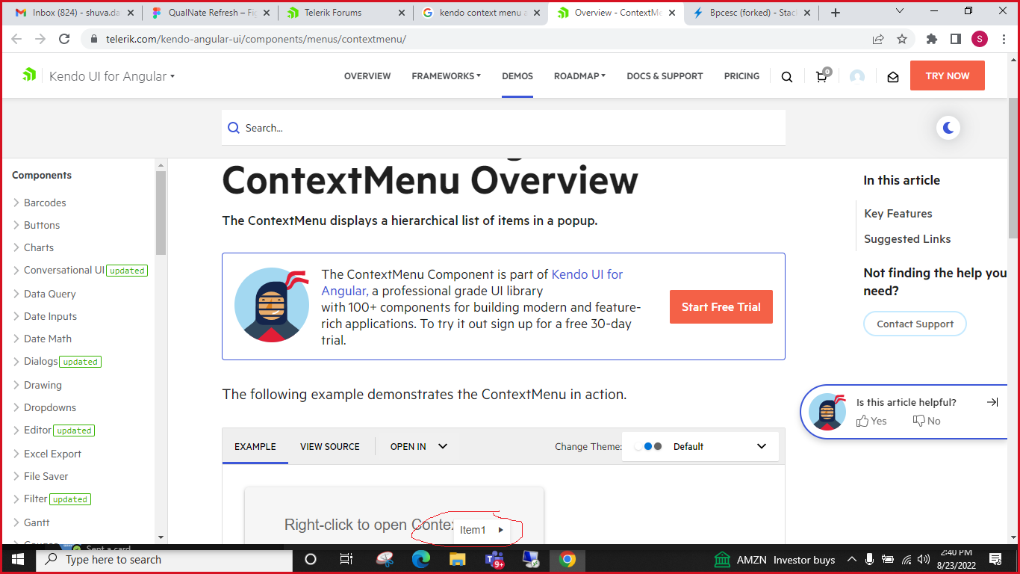Bookmark this page with the star
Image resolution: width=1020 pixels, height=574 pixels.
click(902, 39)
